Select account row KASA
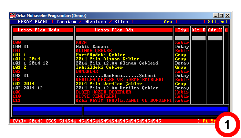This screenshot has width=241, height=138. pyautogui.click(x=82, y=42)
